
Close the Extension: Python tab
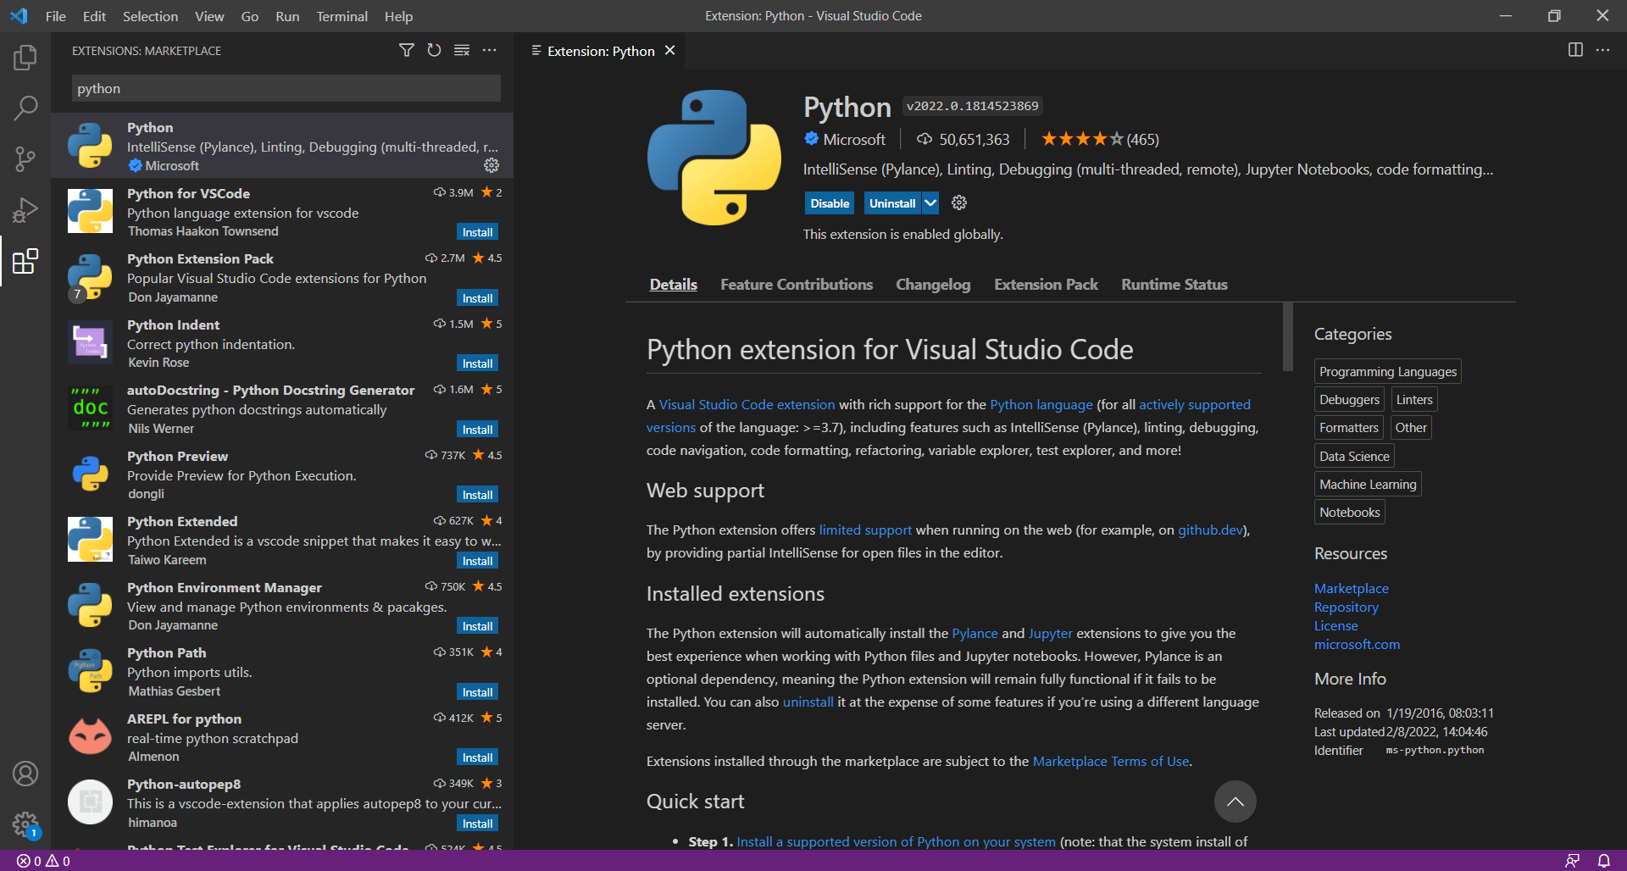coord(670,51)
